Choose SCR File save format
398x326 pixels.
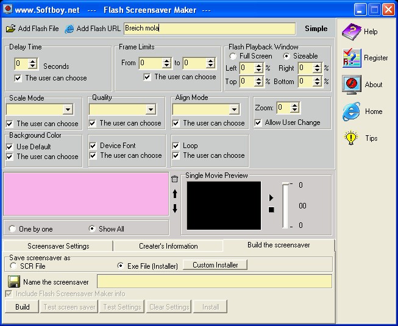point(13,266)
